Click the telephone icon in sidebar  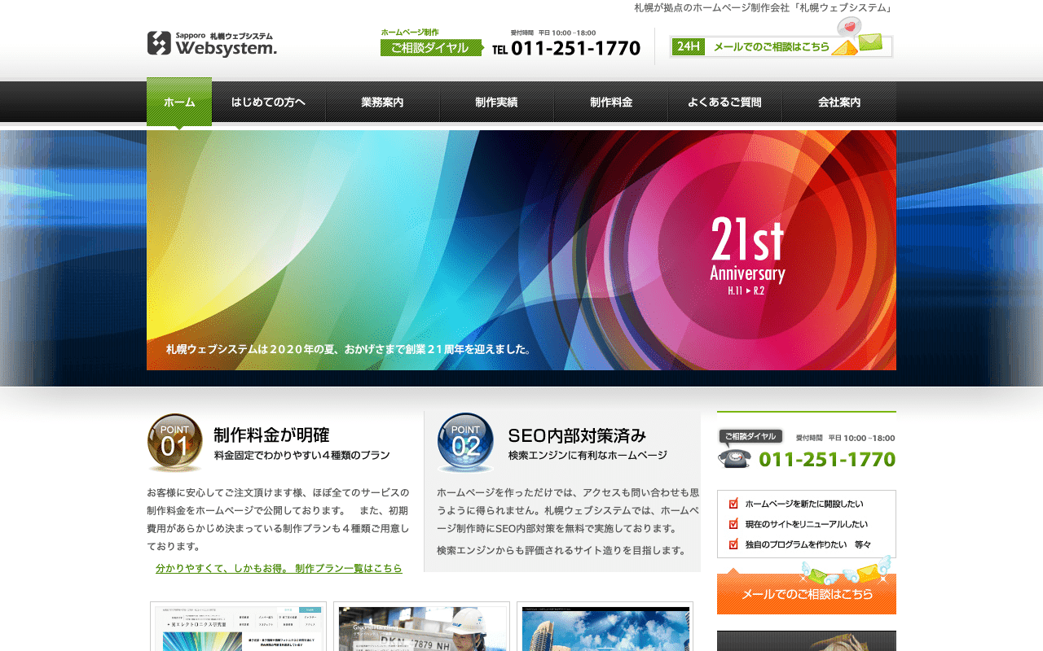point(733,459)
